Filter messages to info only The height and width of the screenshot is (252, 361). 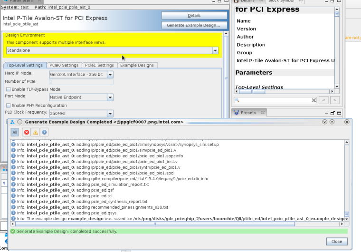(x=44, y=132)
